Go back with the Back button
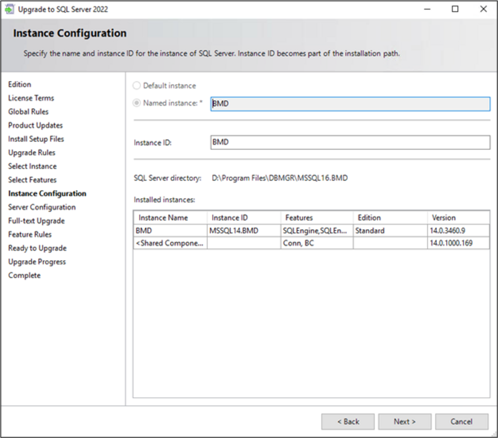The height and width of the screenshot is (438, 498). point(348,422)
